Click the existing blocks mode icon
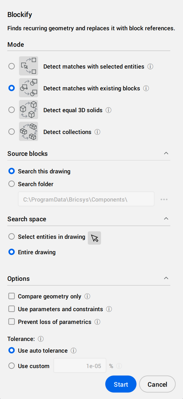 pyautogui.click(x=28, y=88)
